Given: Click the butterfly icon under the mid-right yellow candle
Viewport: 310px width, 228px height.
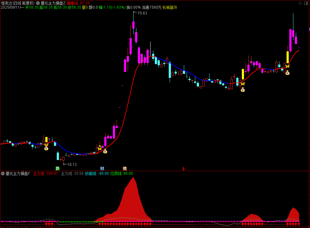Looking at the screenshot, I should click(242, 84).
